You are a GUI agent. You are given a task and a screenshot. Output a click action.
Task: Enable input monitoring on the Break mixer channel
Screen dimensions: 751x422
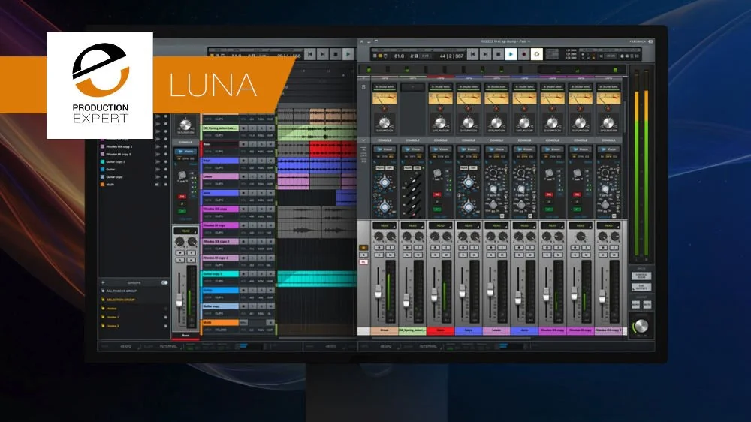[x=391, y=248]
